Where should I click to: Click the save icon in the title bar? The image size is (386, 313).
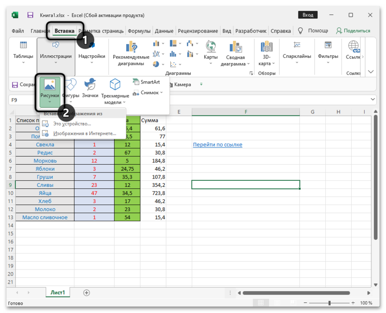tap(30, 15)
